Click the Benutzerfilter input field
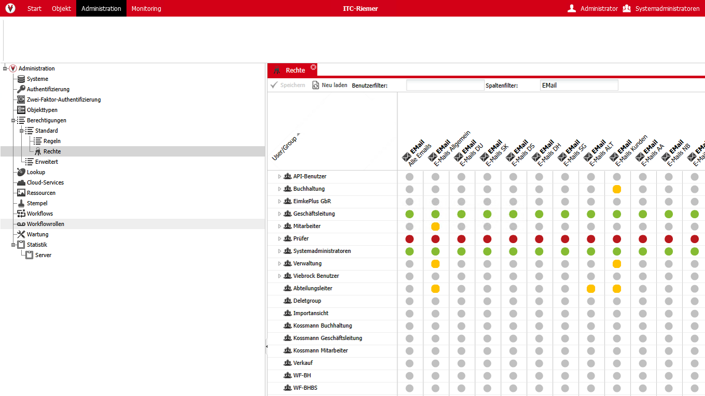The image size is (705, 396). [x=445, y=85]
